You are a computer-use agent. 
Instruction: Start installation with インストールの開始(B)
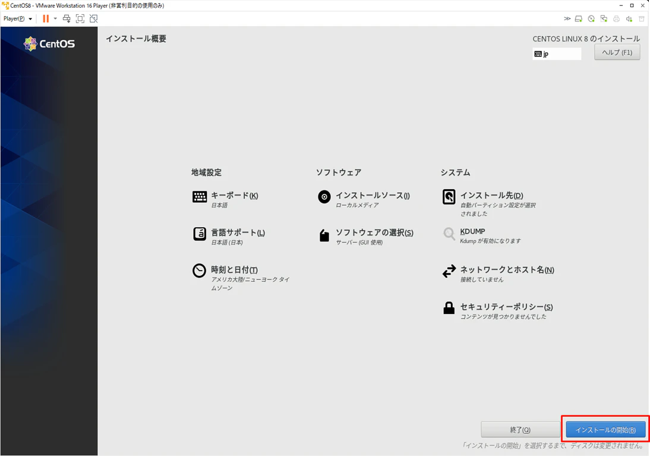coord(605,430)
